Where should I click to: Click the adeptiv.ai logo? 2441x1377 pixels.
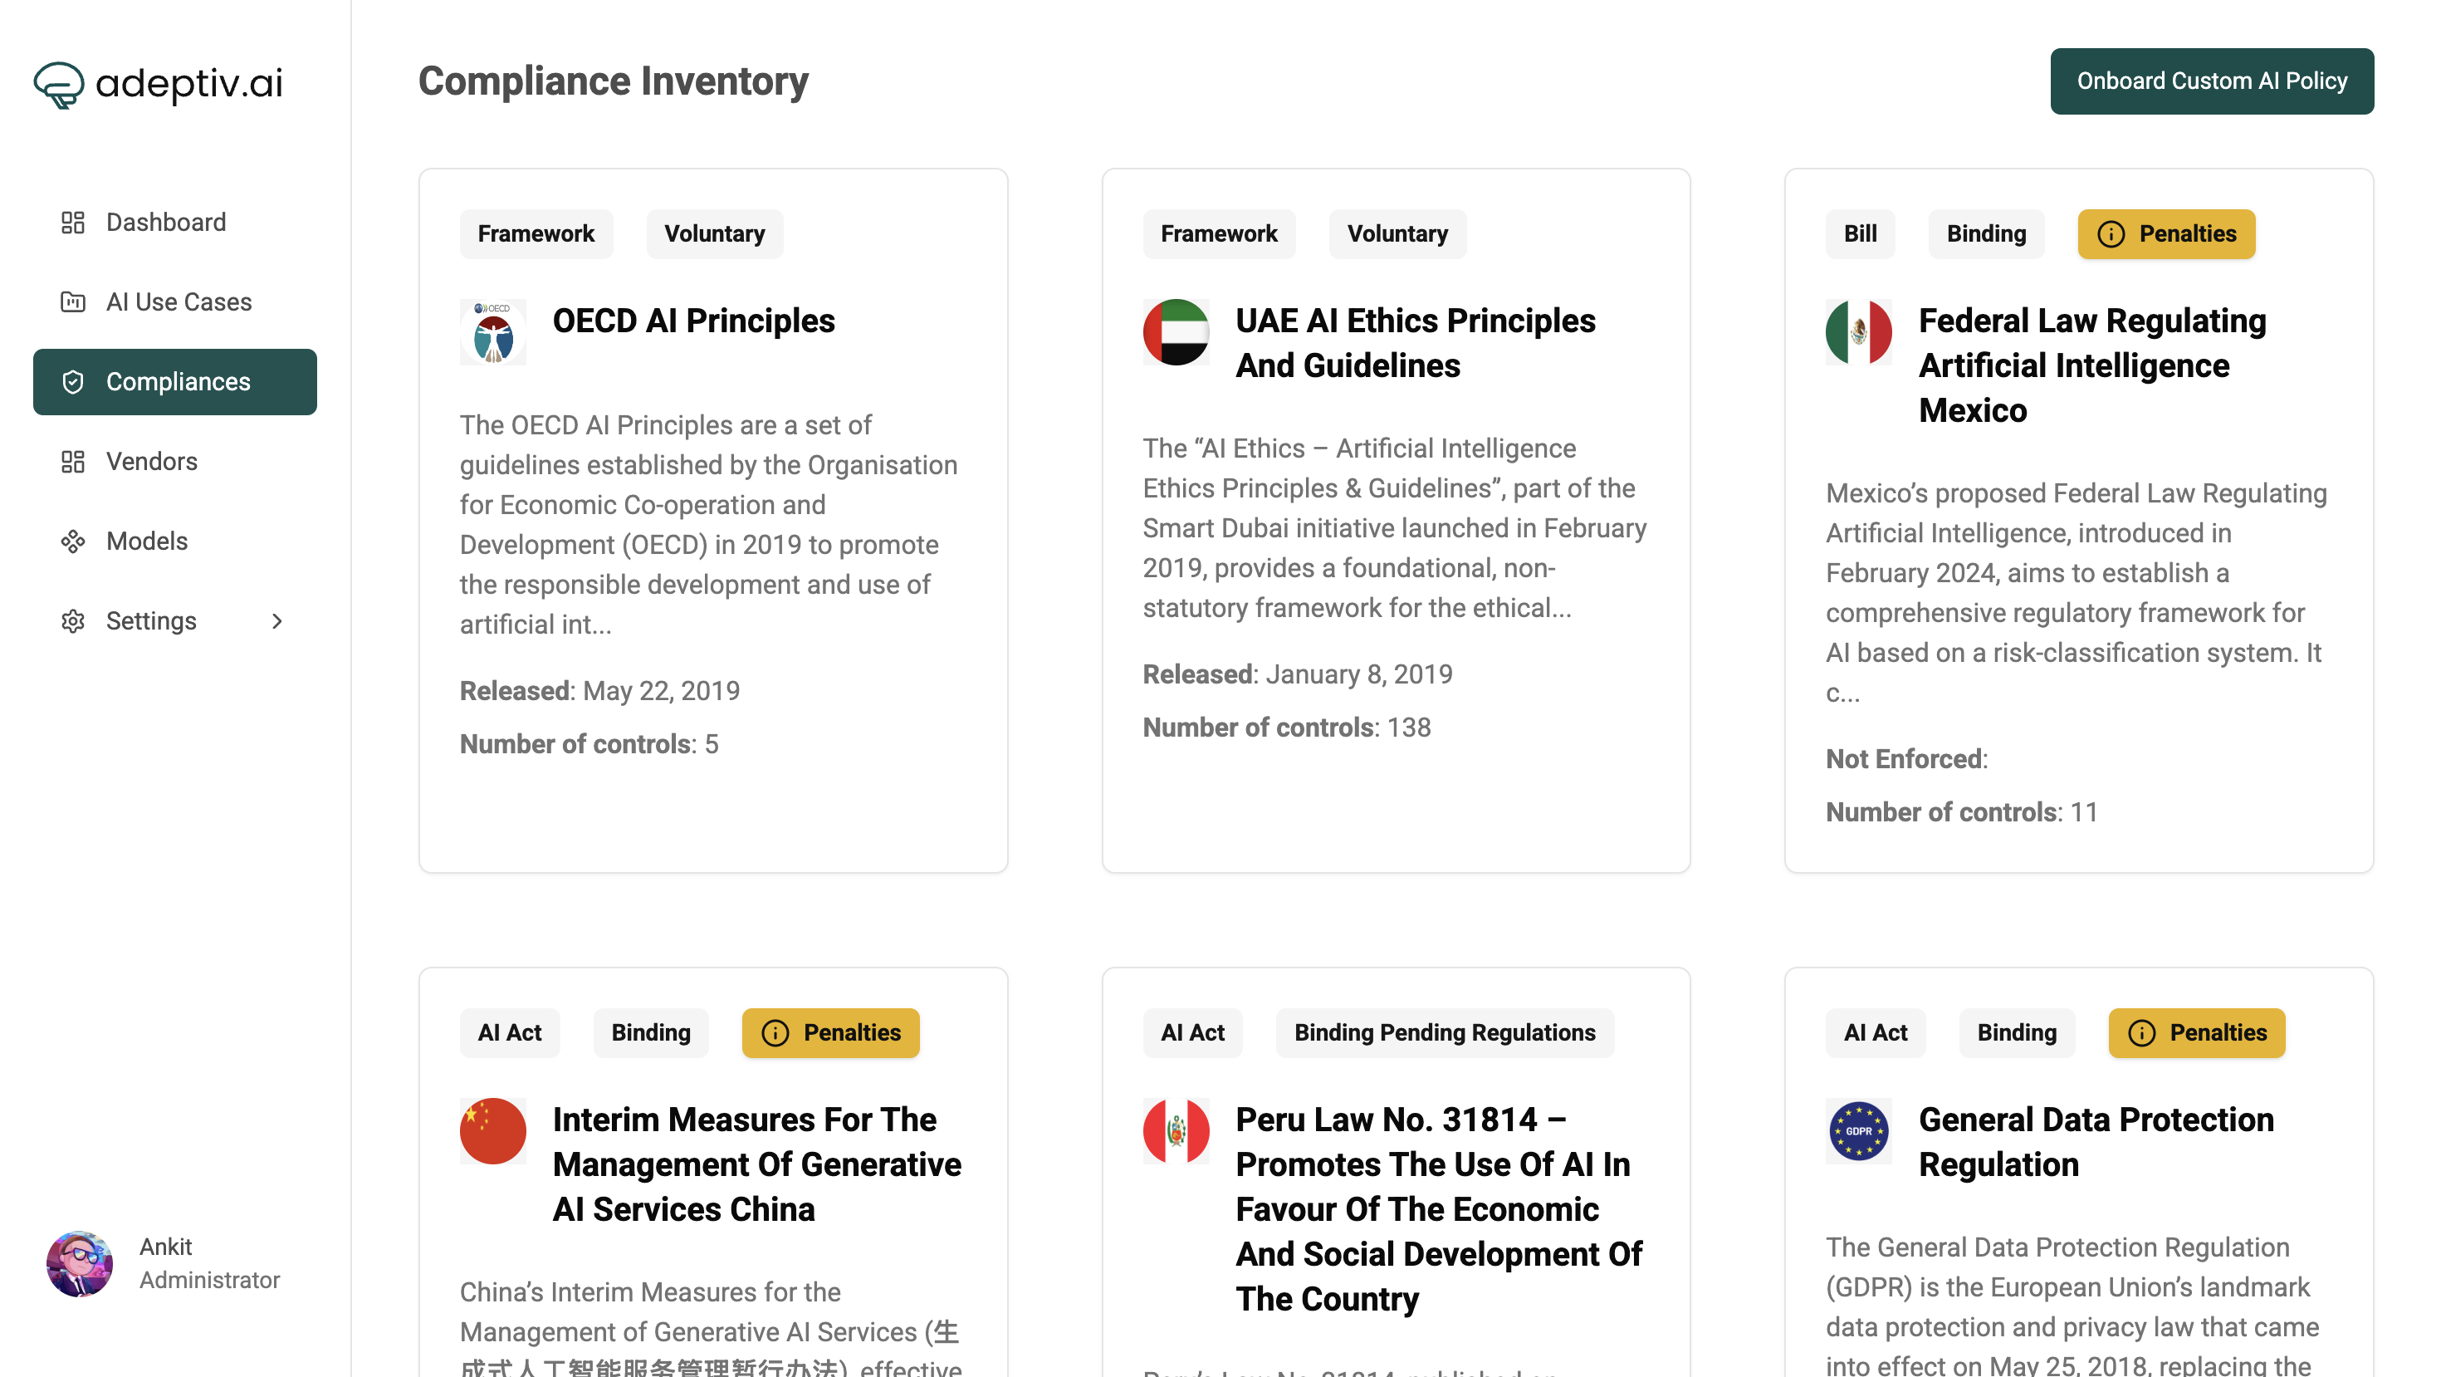click(x=159, y=83)
